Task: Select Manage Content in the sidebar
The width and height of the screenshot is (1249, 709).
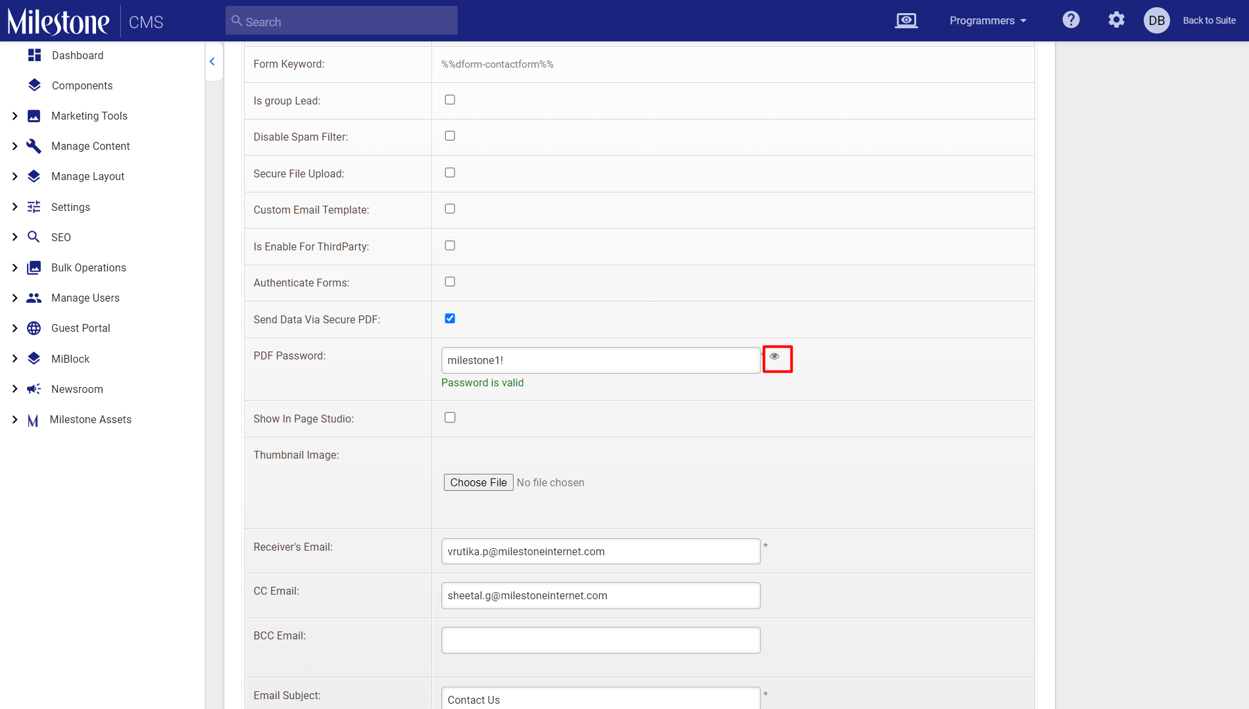Action: [91, 146]
